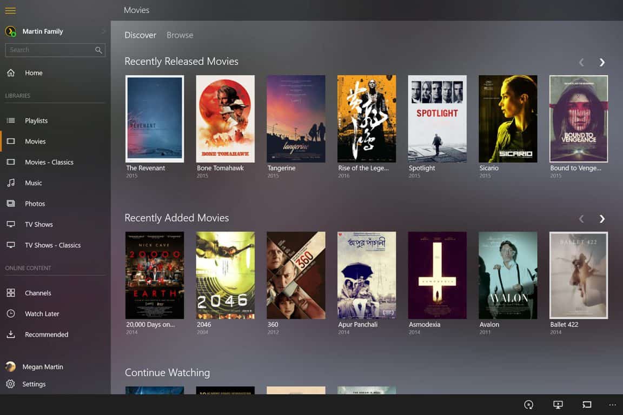The width and height of the screenshot is (623, 415).
Task: Click the Movies library icon
Action: [x=11, y=141]
